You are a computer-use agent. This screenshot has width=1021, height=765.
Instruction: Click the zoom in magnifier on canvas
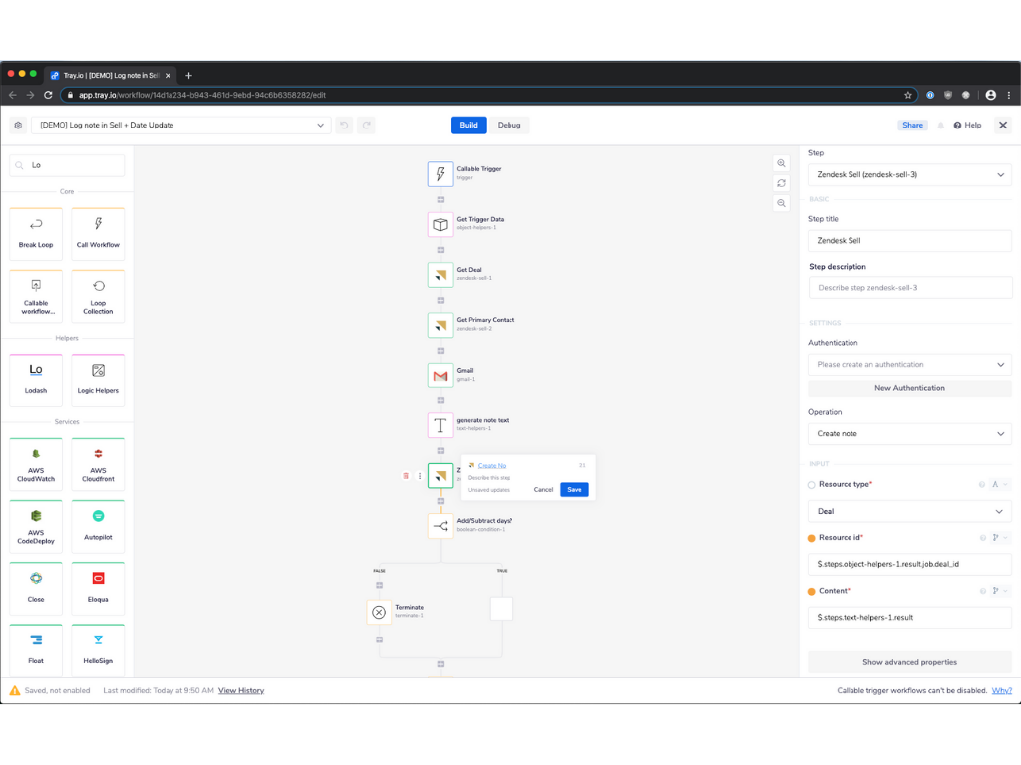click(x=782, y=163)
